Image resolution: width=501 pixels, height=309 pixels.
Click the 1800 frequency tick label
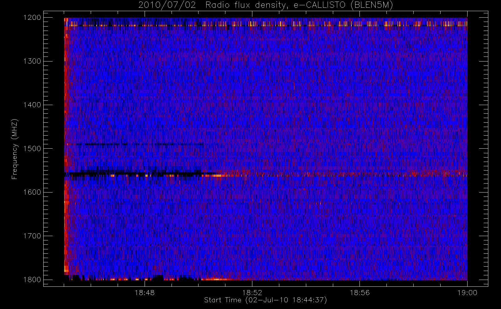pyautogui.click(x=32, y=280)
